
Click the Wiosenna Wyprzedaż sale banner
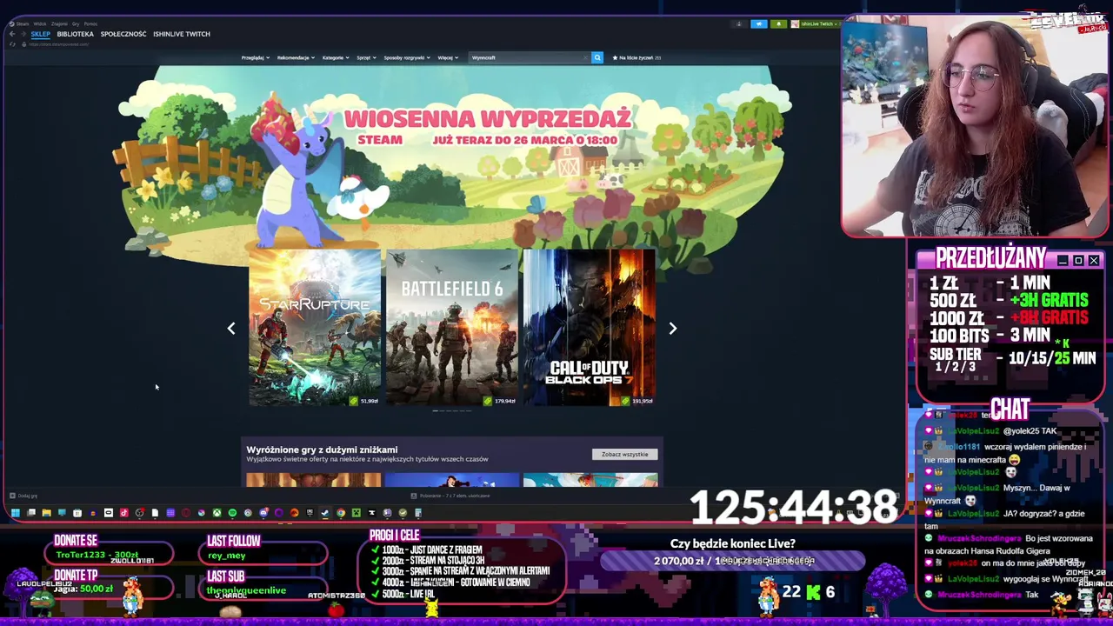487,127
